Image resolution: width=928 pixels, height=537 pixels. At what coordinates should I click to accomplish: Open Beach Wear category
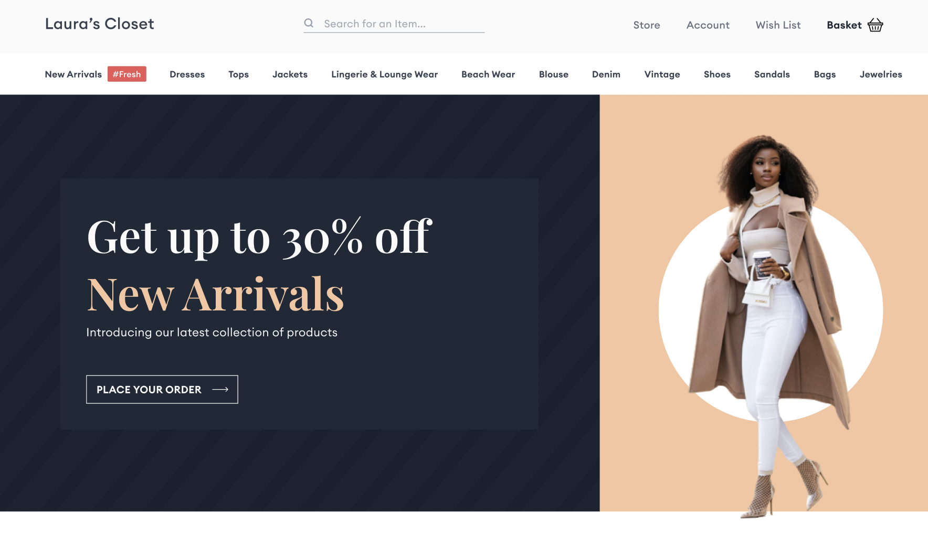488,74
